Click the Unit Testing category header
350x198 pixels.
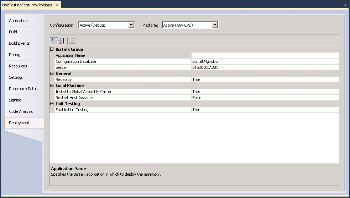68,104
